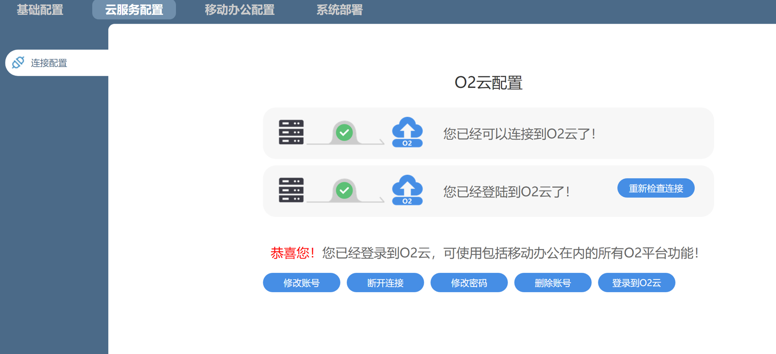This screenshot has width=776, height=354.
Task: Click the O2 cloud icon in connection row
Action: (407, 133)
